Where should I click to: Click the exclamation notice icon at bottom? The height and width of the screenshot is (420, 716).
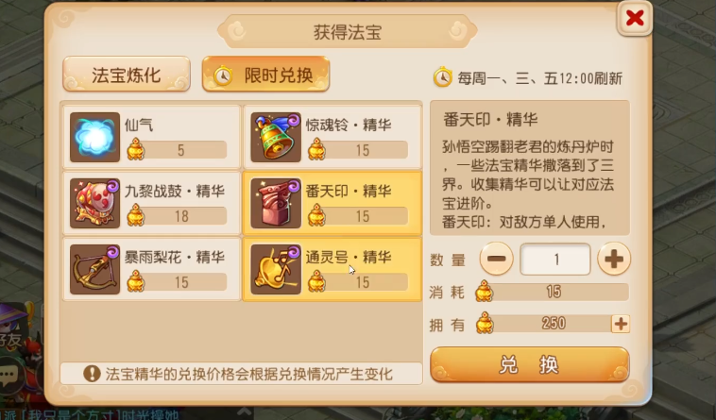[92, 374]
